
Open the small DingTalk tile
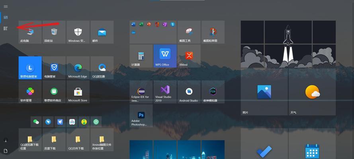point(48,122)
